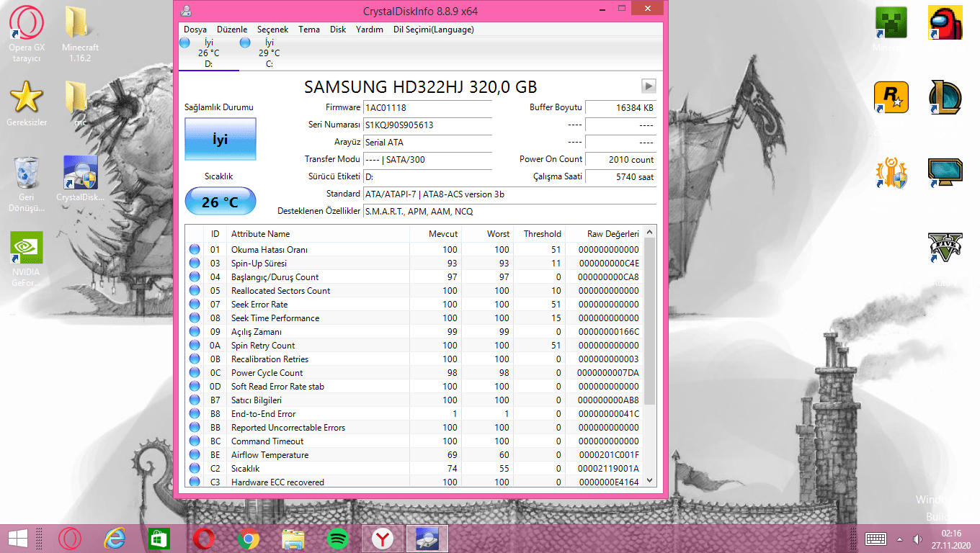Go to next disk with arrow button
Image resolution: width=980 pixels, height=553 pixels.
tap(649, 86)
